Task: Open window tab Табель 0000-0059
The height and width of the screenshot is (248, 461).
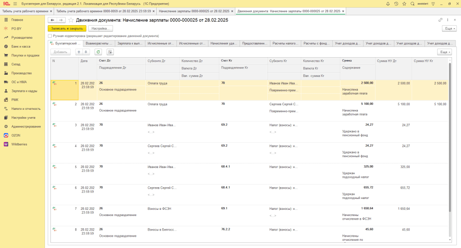Action: coord(104,11)
